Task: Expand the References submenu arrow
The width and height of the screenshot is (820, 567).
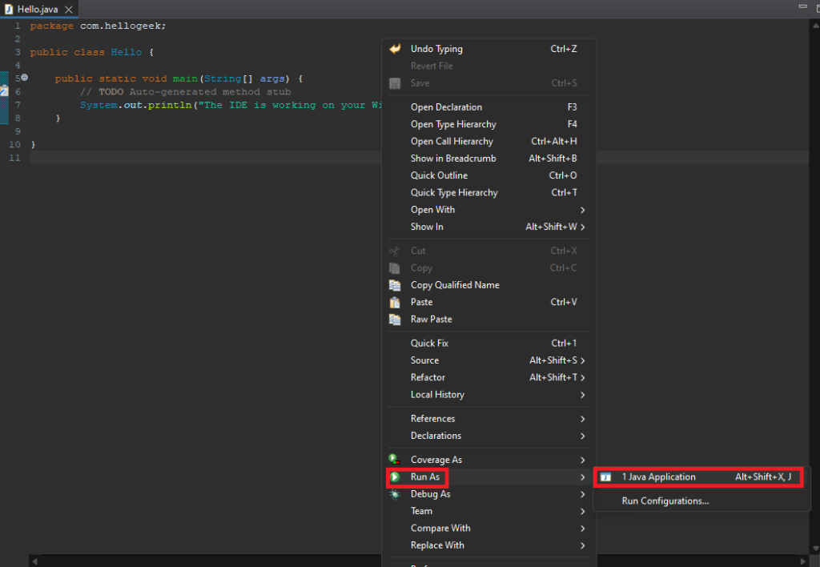Action: pos(583,419)
